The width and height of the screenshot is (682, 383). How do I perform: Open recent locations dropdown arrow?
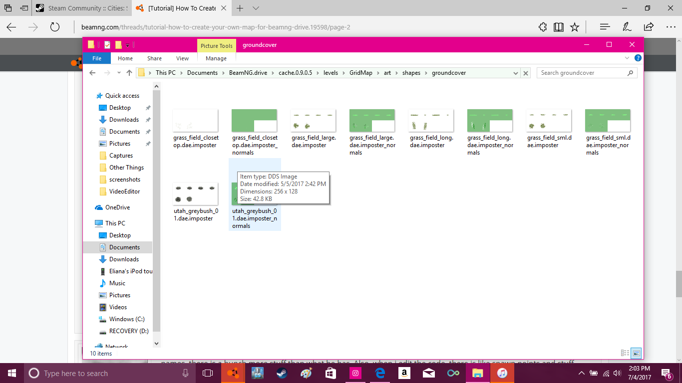click(119, 73)
